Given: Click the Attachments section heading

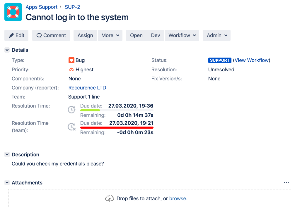Looking at the screenshot, I should point(27,183).
